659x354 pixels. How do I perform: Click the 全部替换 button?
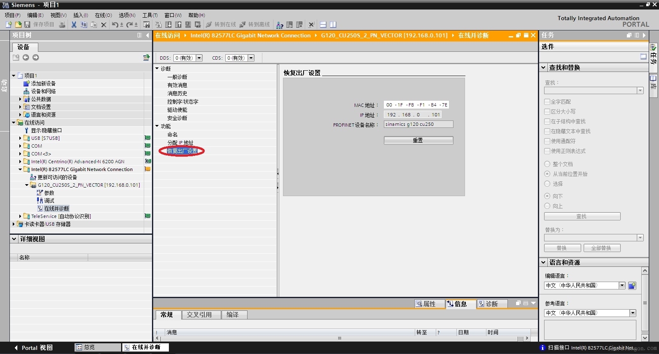[602, 248]
